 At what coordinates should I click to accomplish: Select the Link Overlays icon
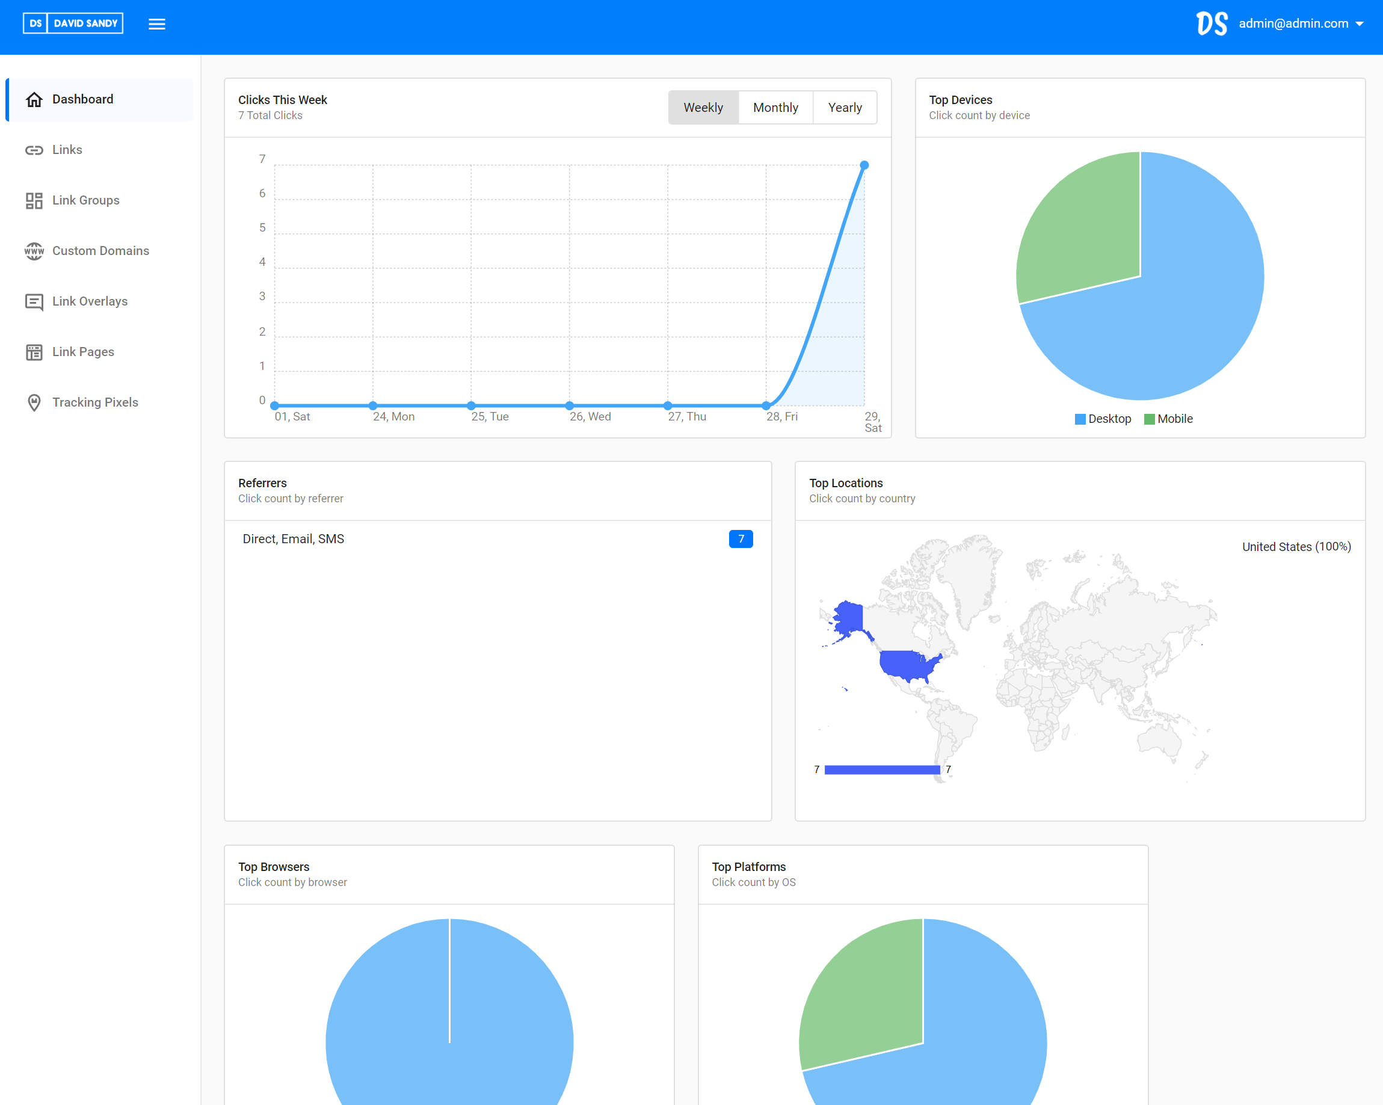click(x=34, y=301)
